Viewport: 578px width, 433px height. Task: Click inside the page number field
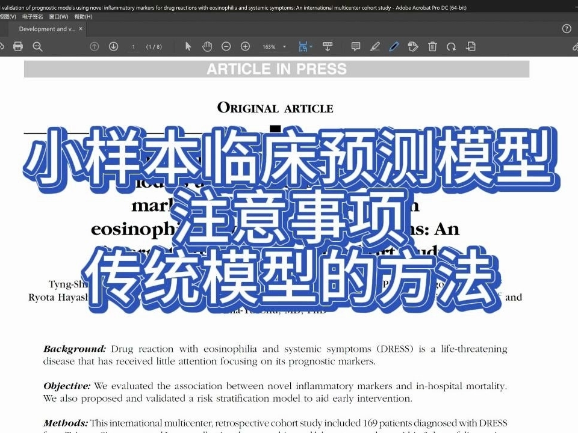coord(134,46)
